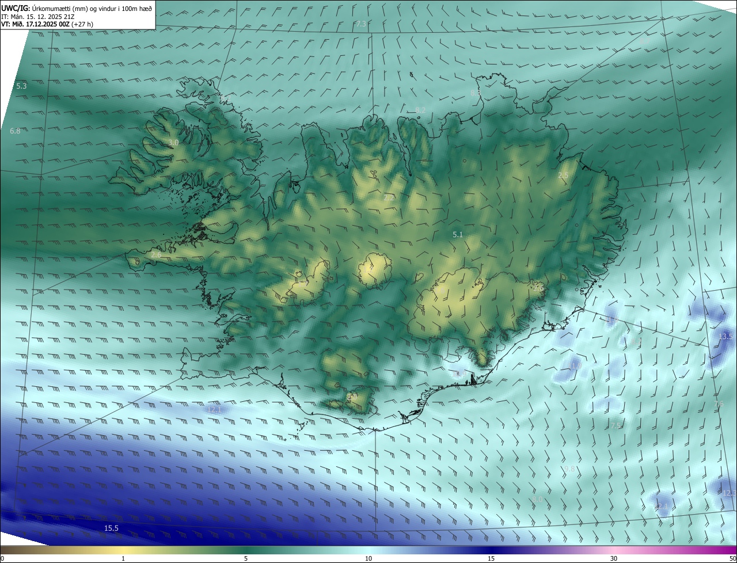Image resolution: width=737 pixels, height=563 pixels.
Task: Click the color scale tick label "10"
Action: pos(368,558)
